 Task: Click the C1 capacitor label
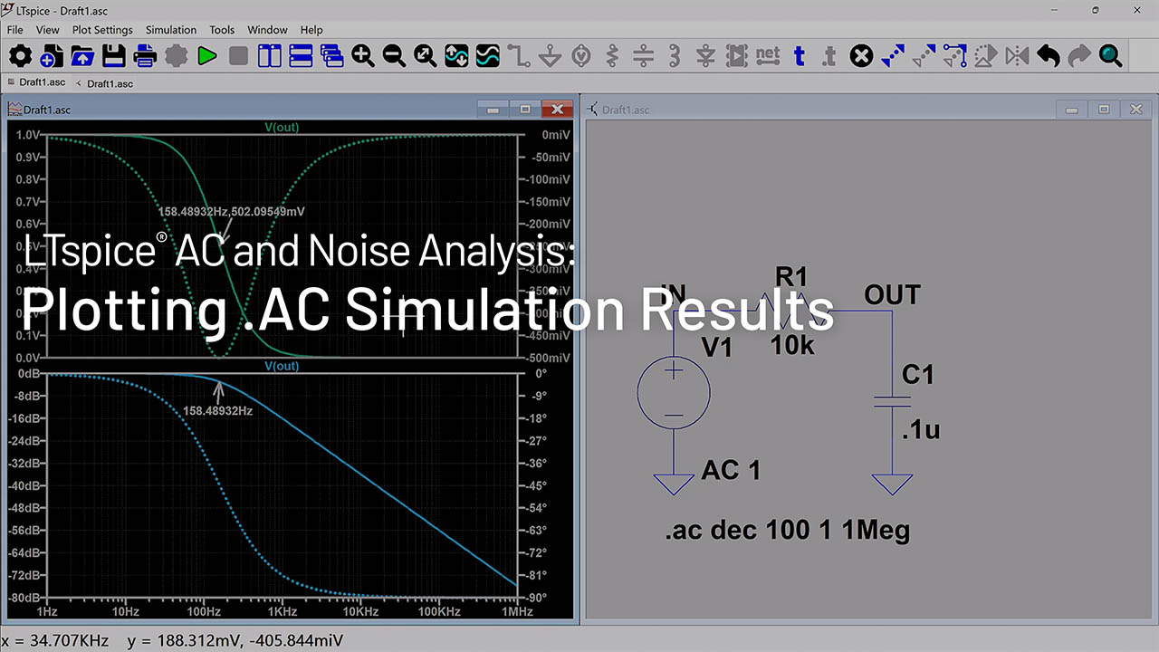[x=917, y=374]
